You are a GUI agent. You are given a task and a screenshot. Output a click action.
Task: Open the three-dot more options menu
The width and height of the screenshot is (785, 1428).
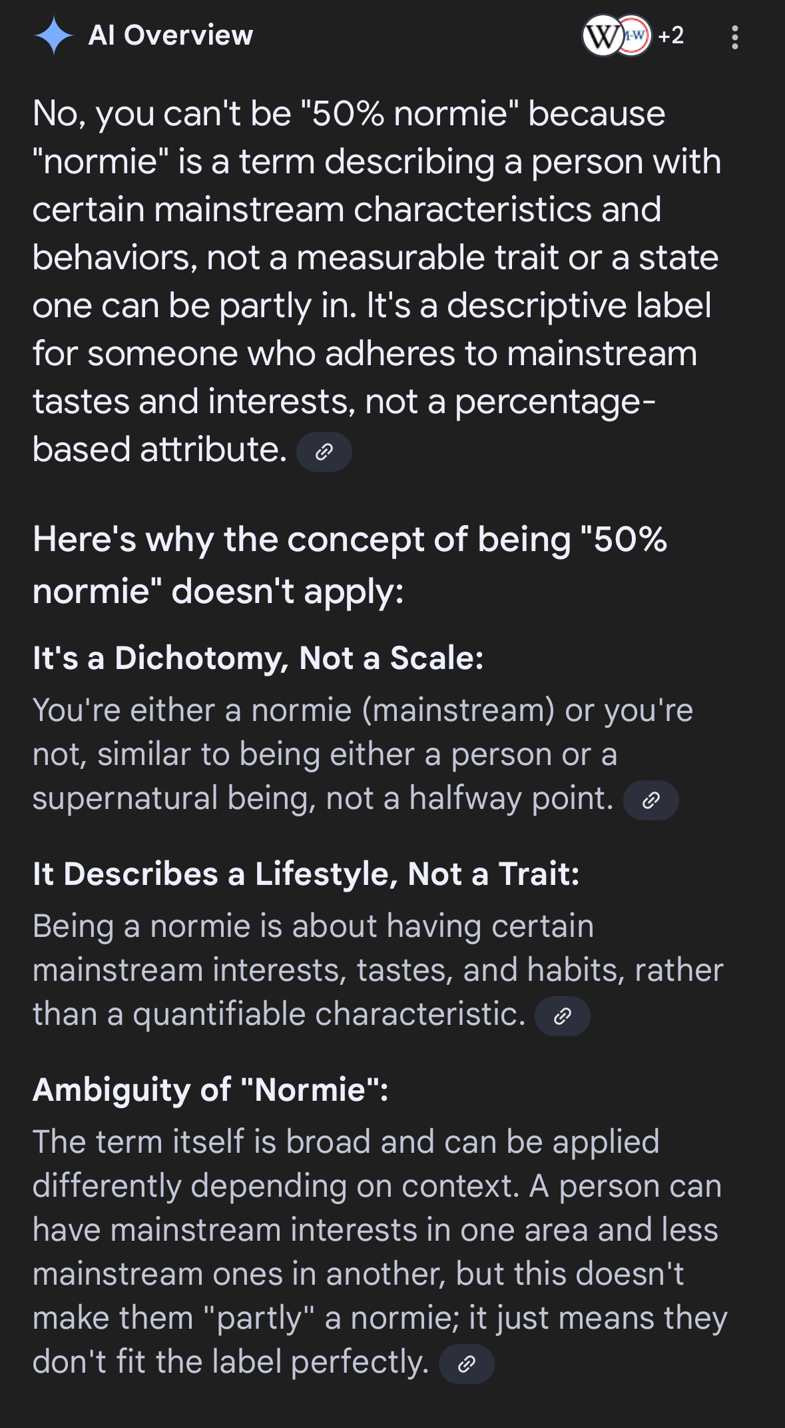pyautogui.click(x=734, y=37)
